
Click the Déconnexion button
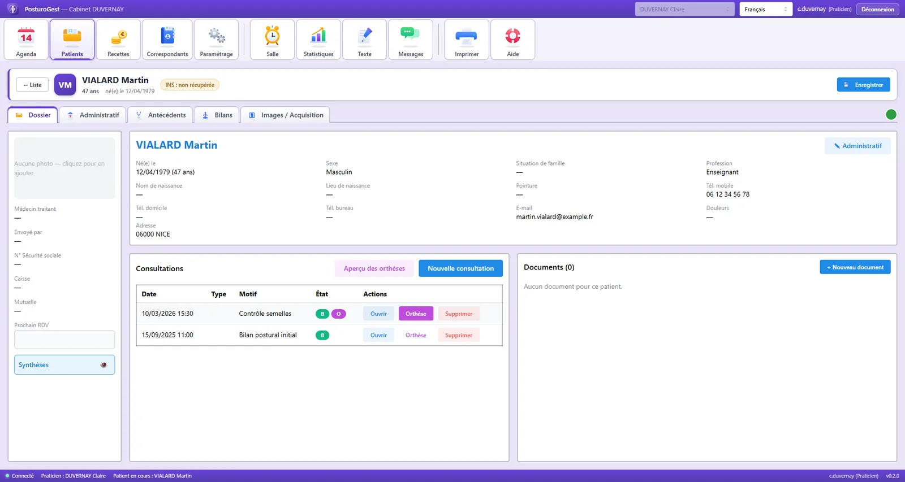tap(878, 9)
